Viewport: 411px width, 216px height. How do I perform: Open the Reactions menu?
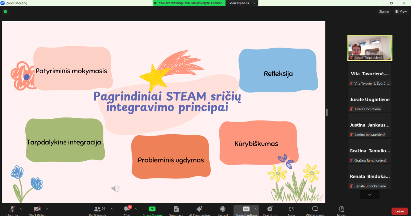[270, 209]
